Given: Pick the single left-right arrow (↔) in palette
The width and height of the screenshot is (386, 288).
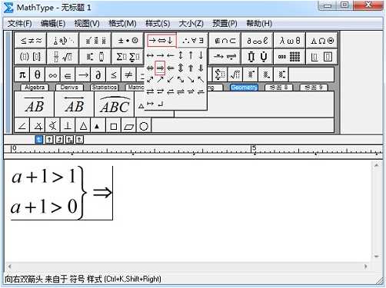Looking at the screenshot, I should 150,55.
